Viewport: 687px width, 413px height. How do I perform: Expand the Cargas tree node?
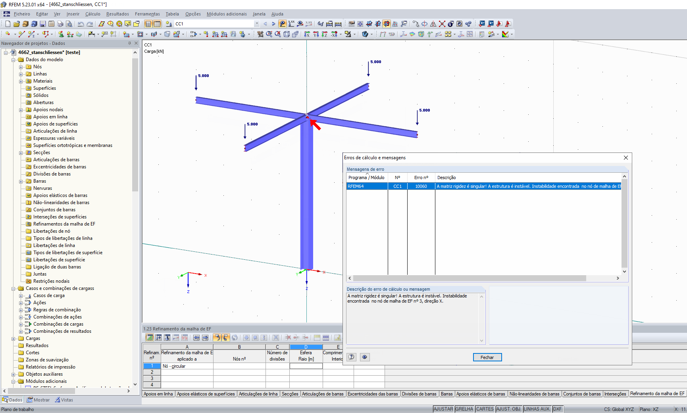point(13,338)
